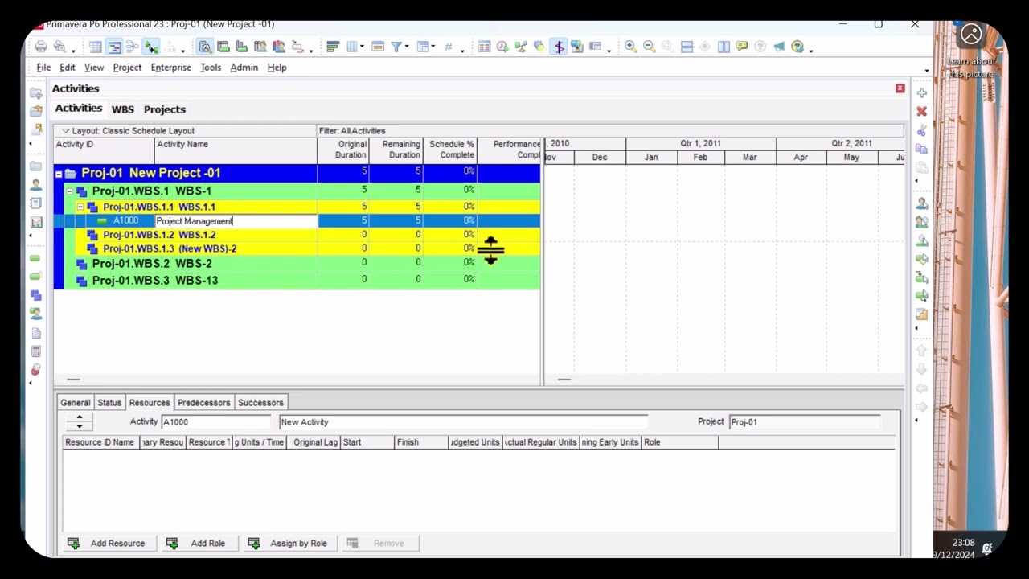Open the Successors details tab

click(x=260, y=403)
